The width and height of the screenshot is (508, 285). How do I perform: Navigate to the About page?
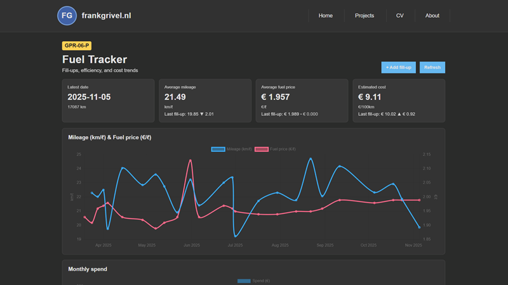[x=432, y=15]
